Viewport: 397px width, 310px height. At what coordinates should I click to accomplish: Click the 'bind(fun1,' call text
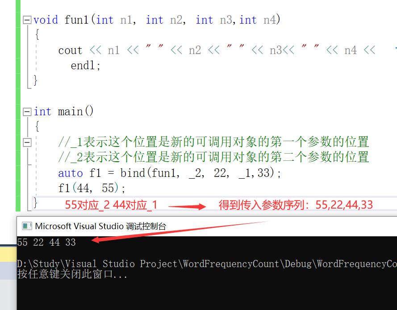click(x=150, y=173)
